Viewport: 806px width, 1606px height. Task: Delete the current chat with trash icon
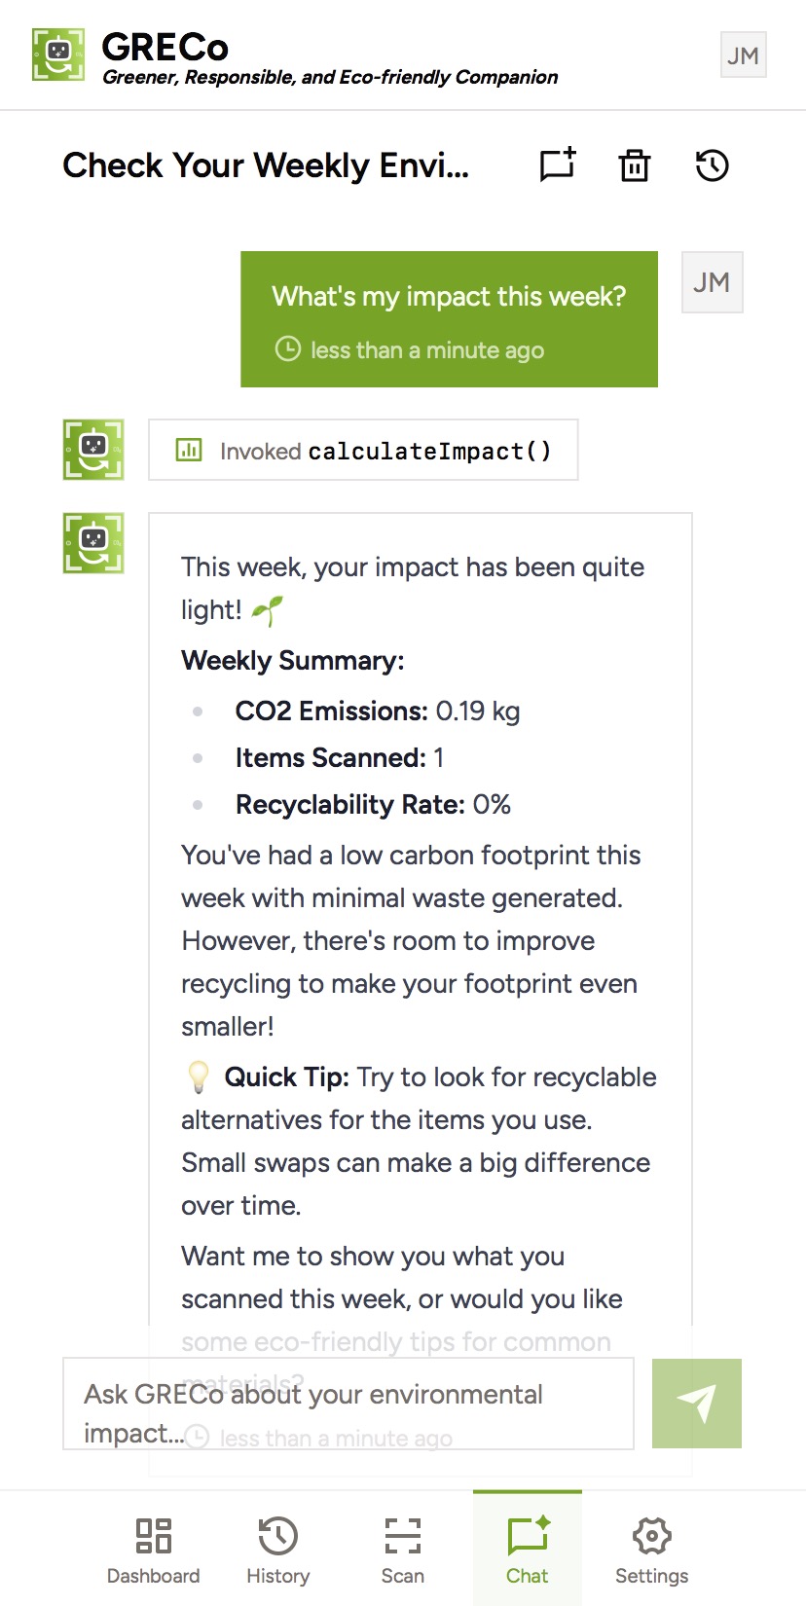pos(635,164)
